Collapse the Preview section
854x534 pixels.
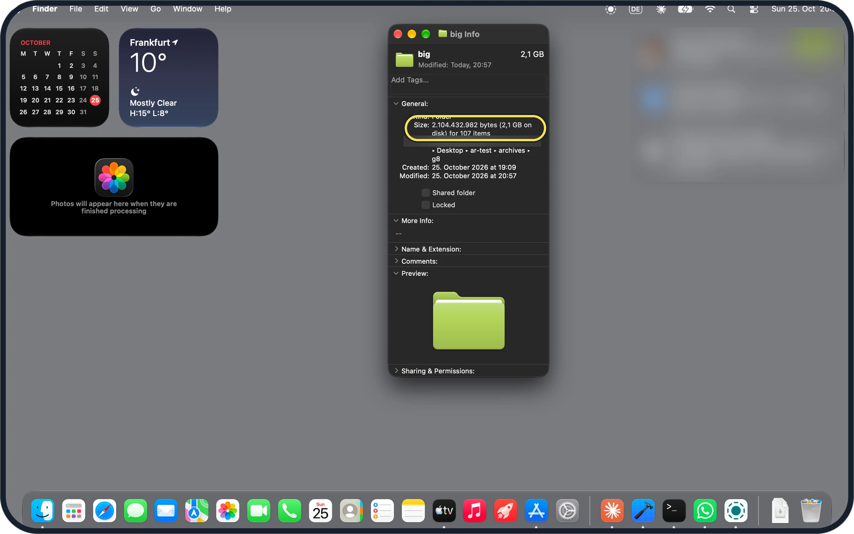click(396, 273)
